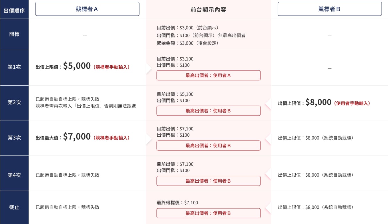Viewport: 388px width, 224px height.
Task: Select the 第1次 row label
Action: tap(14, 68)
